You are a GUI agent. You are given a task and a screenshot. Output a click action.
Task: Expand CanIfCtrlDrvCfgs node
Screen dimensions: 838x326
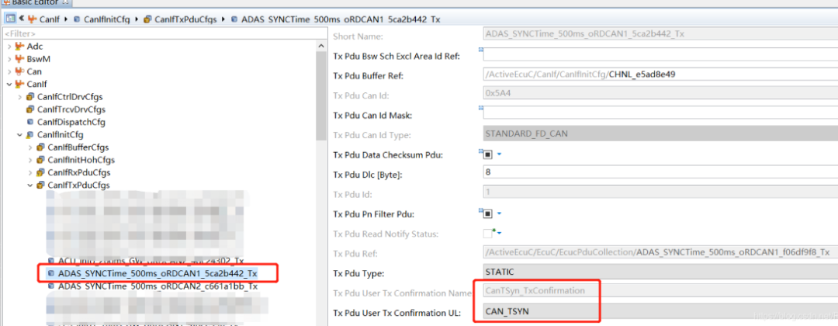[19, 97]
